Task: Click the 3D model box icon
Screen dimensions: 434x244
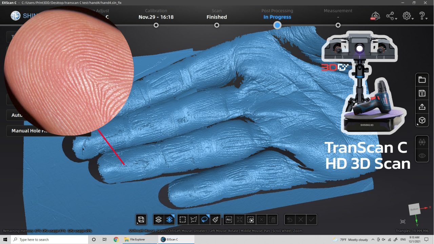Action: [x=421, y=120]
